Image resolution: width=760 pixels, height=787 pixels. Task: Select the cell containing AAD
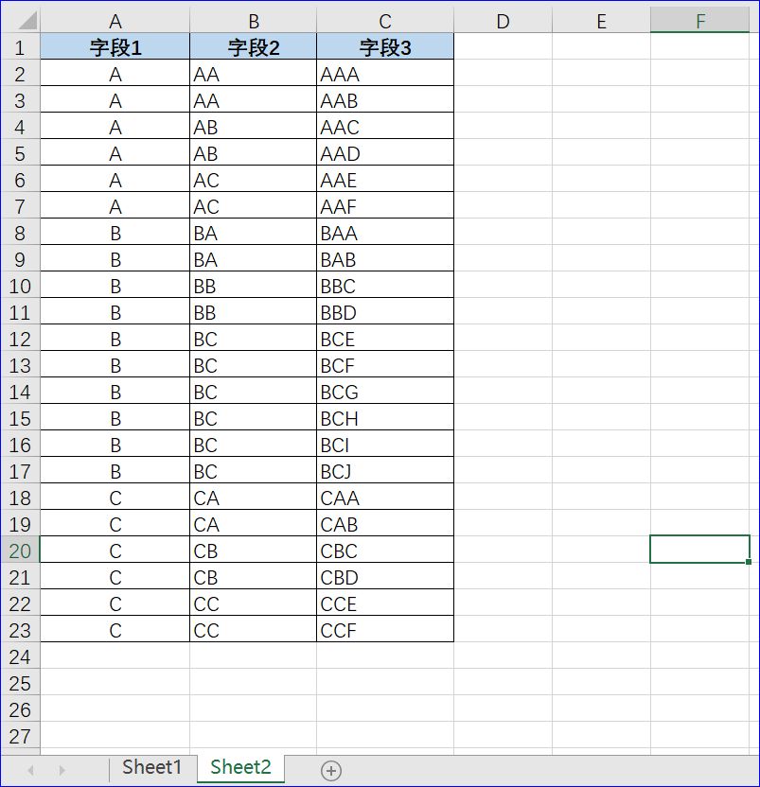[385, 153]
